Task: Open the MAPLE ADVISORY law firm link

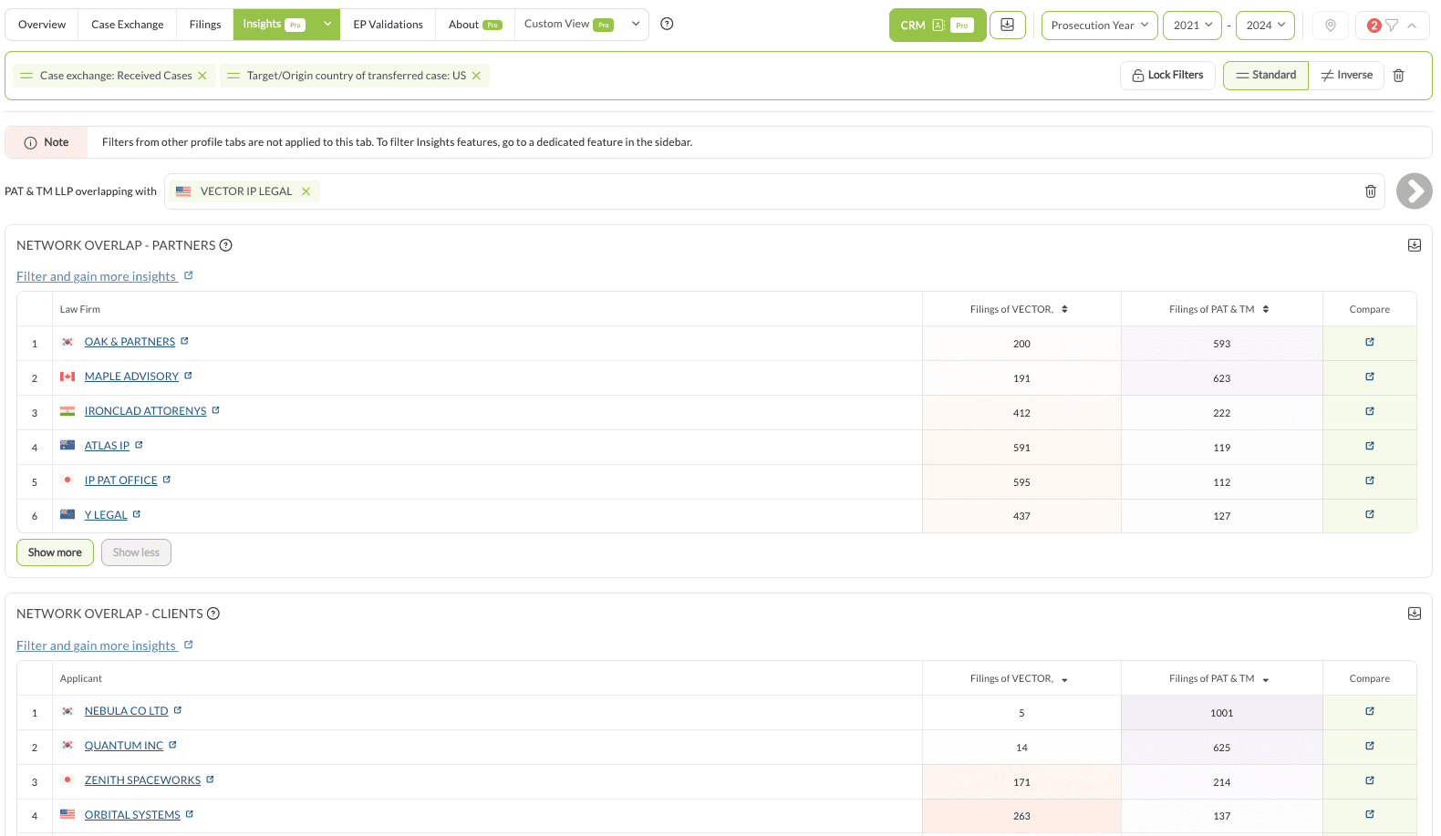Action: click(131, 377)
